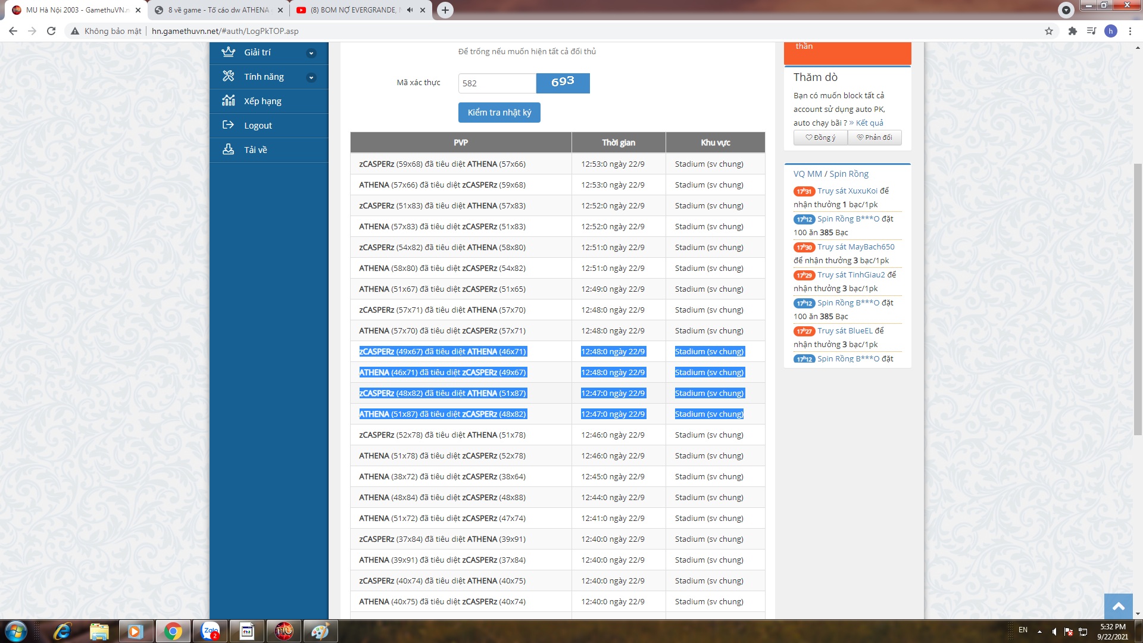The image size is (1143, 643).
Task: Click the Tải về download icon
Action: point(228,149)
